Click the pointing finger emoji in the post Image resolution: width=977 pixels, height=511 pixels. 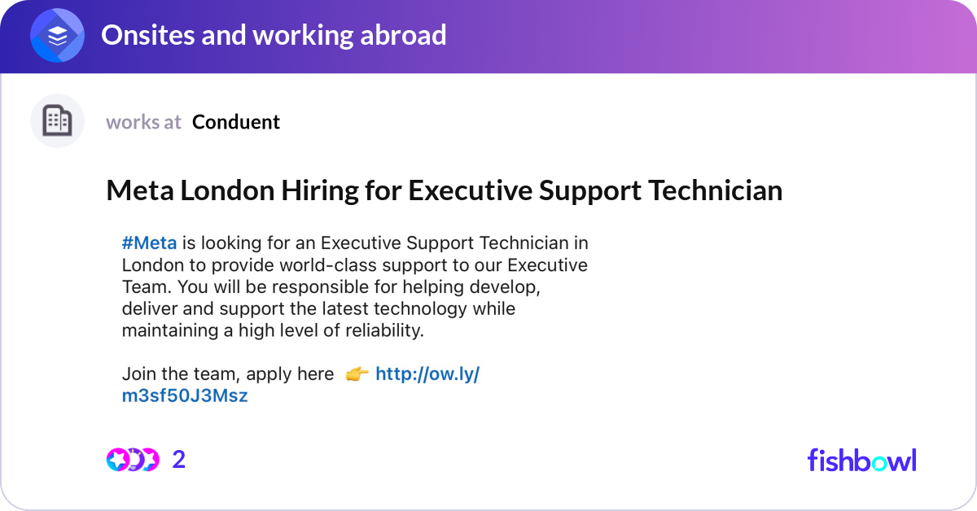tap(356, 373)
